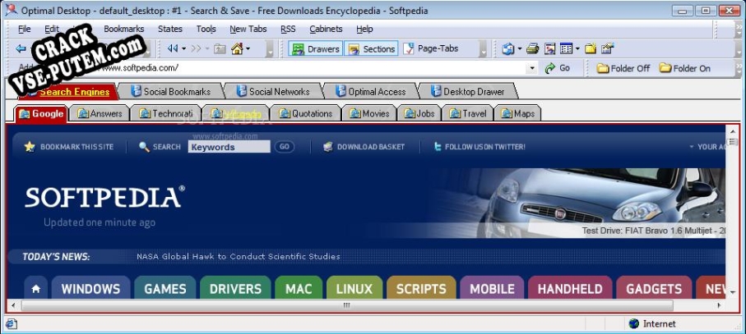Viewport: 746px width, 334px height.
Task: Open the rewind history dropdown arrow
Action: click(x=184, y=48)
